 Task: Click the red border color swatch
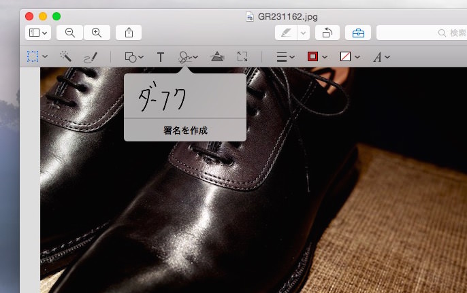tap(312, 56)
